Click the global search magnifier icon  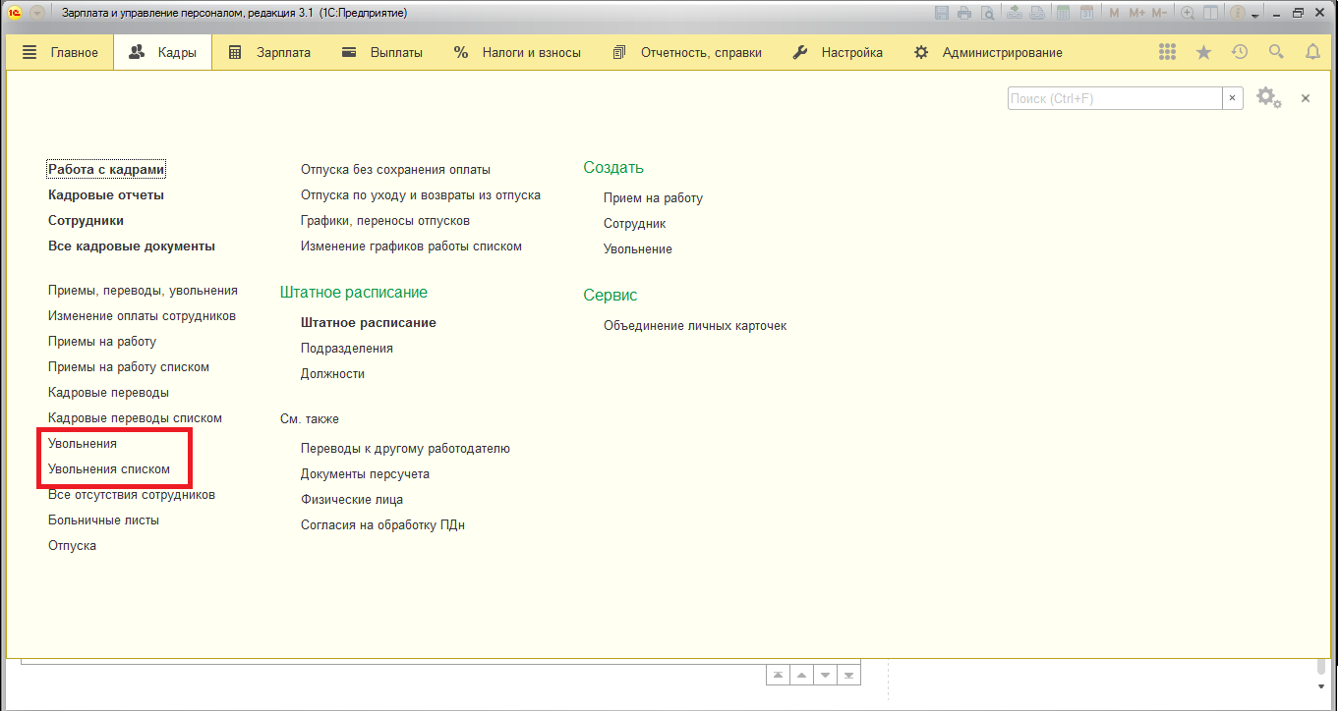pos(1276,52)
